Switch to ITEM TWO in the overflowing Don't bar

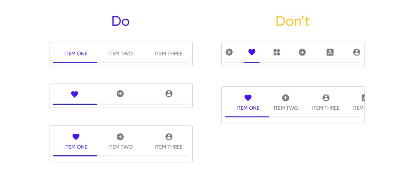pos(286,103)
